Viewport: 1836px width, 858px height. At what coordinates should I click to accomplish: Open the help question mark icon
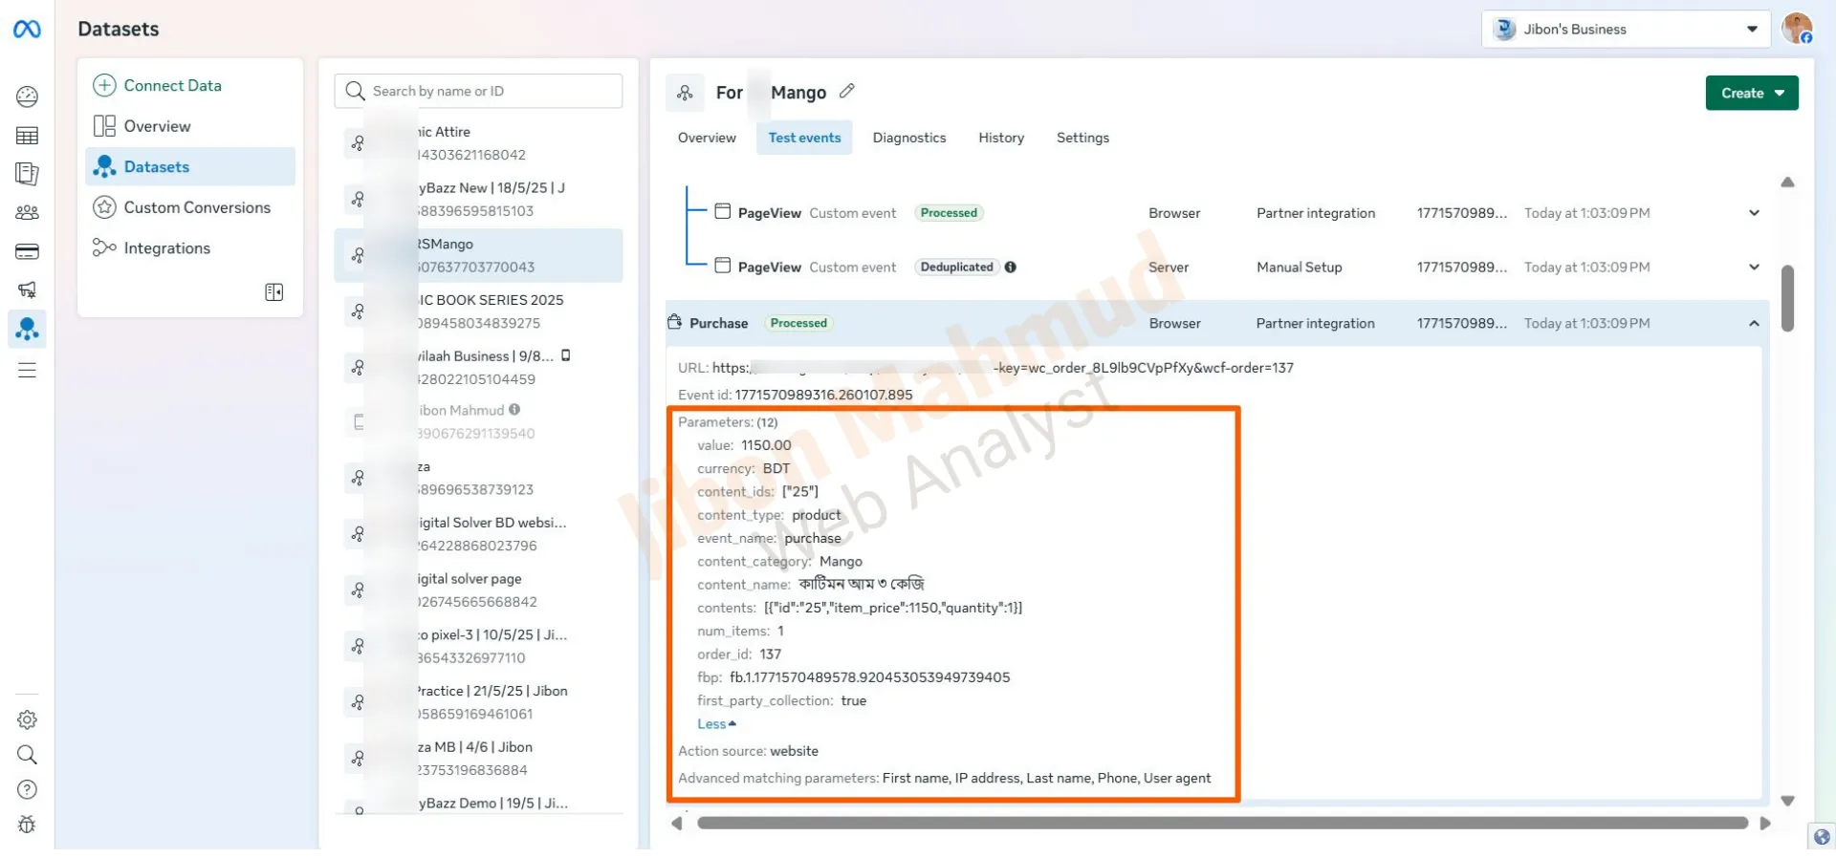(x=27, y=790)
